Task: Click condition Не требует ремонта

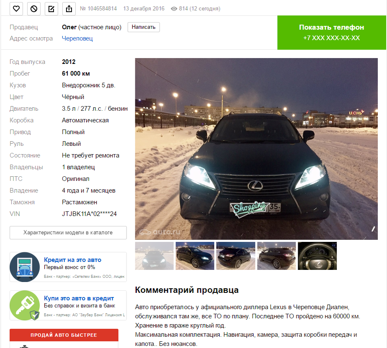Action: point(91,155)
